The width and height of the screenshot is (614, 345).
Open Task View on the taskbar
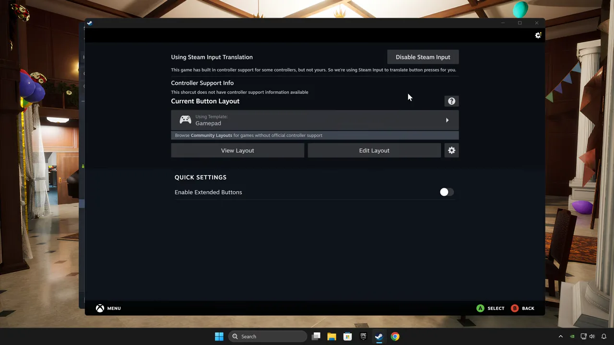coord(316,336)
